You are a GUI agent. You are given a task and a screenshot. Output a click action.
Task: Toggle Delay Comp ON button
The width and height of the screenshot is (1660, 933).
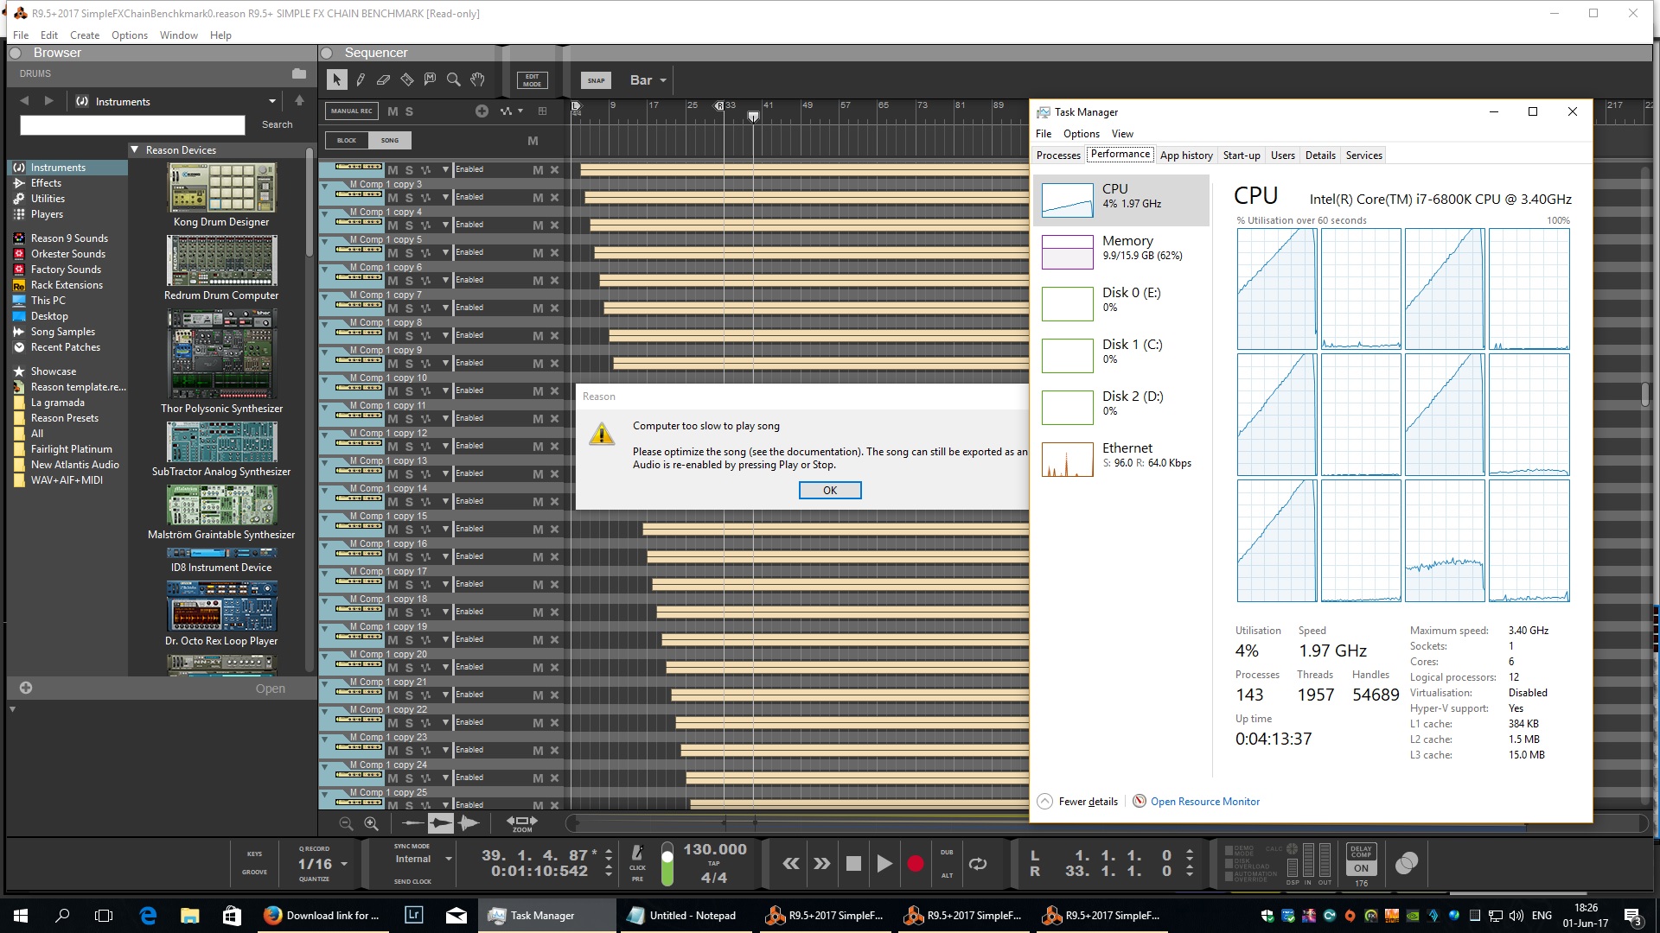(x=1362, y=868)
